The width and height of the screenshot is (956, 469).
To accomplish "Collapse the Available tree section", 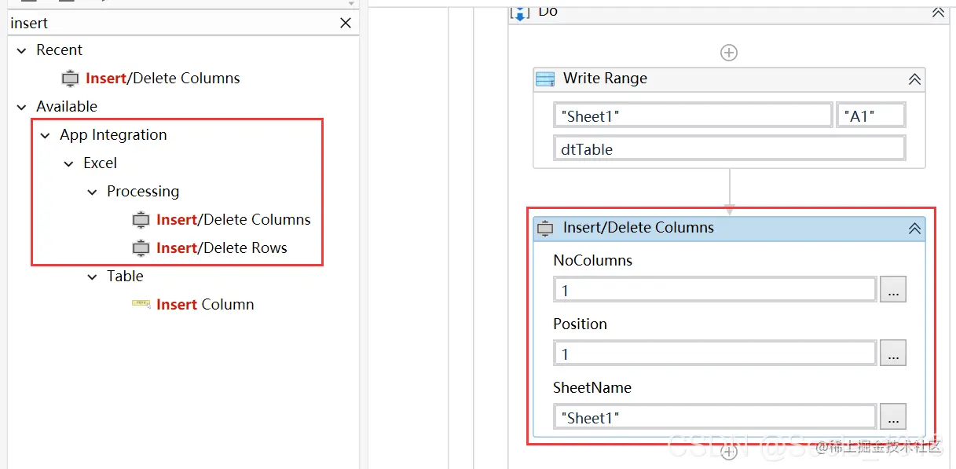I will [x=21, y=107].
